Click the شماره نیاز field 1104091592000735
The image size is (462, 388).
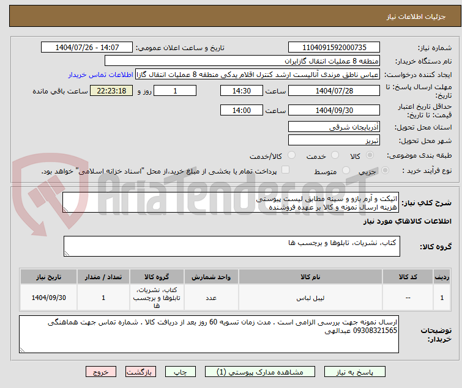tap(334, 48)
